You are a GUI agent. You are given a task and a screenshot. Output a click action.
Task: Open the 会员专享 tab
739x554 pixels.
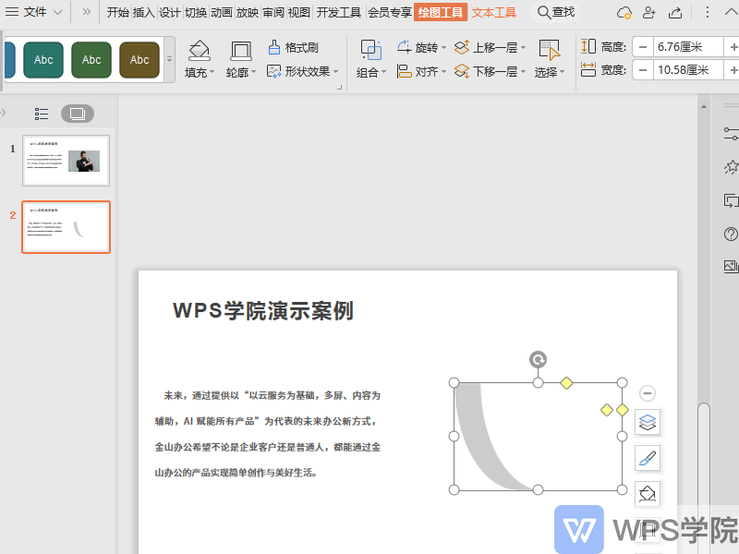click(389, 12)
